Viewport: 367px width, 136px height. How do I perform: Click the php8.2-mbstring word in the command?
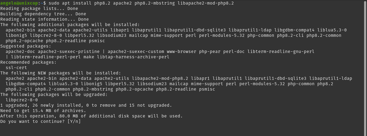155,3
